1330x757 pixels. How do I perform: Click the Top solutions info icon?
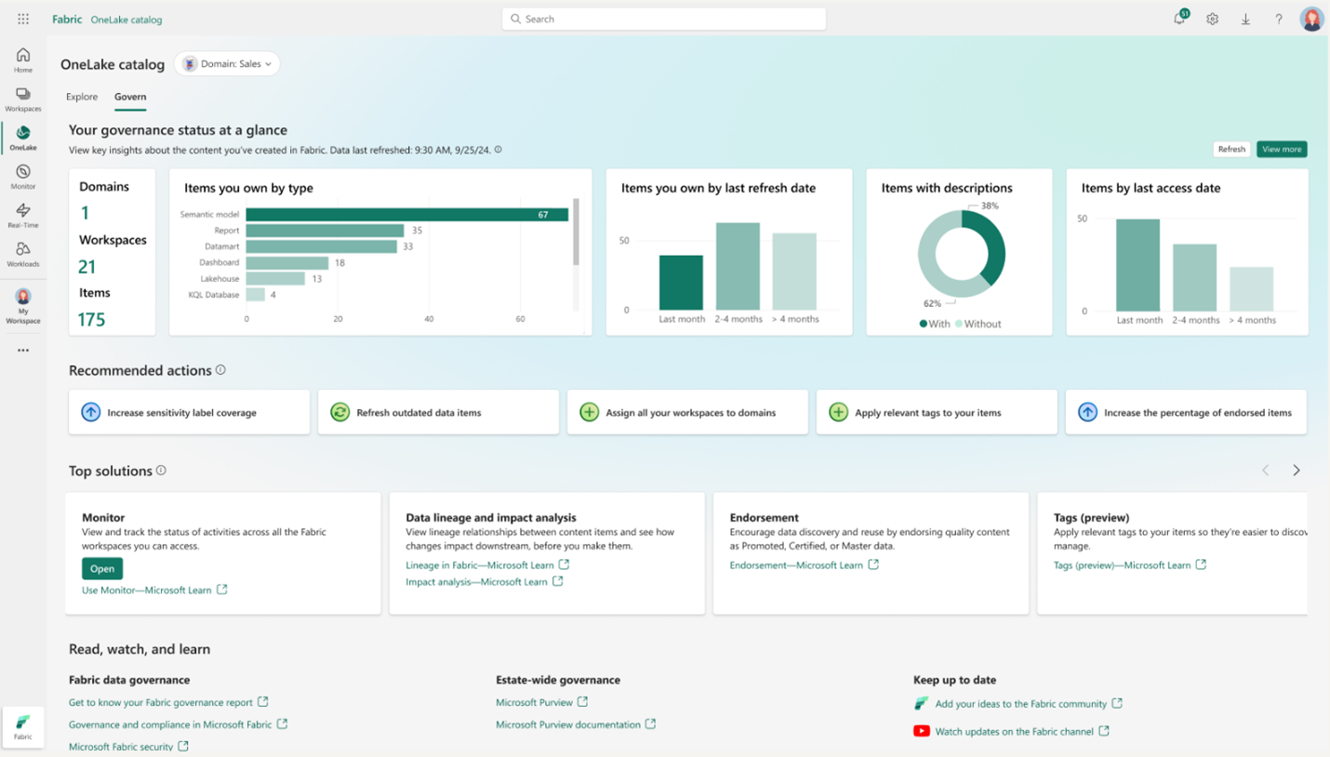point(161,471)
